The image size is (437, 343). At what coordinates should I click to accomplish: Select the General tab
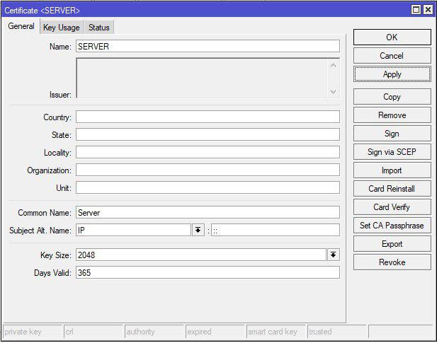(x=21, y=26)
